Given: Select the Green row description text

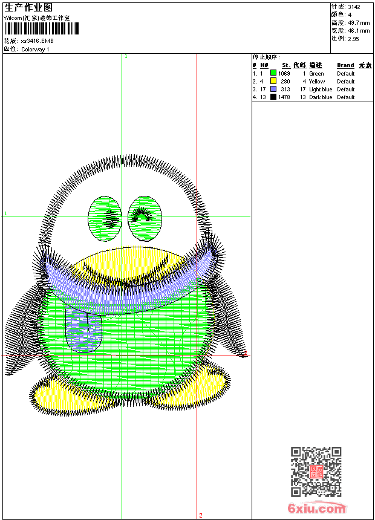Looking at the screenshot, I should tap(316, 74).
